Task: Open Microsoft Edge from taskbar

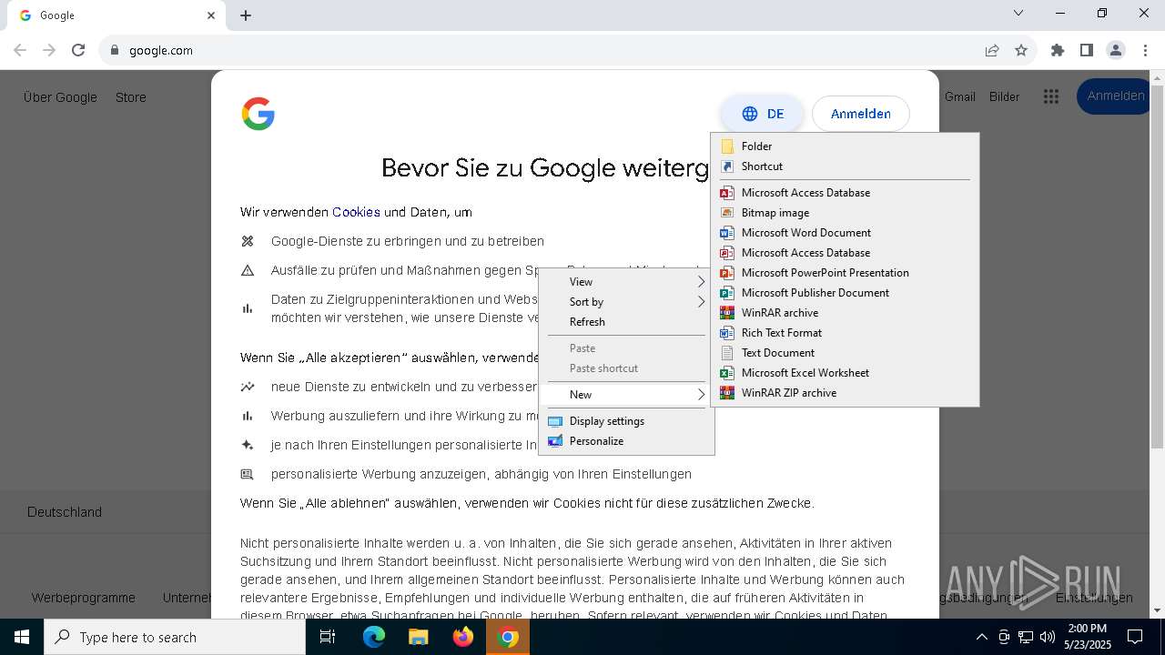Action: click(374, 637)
